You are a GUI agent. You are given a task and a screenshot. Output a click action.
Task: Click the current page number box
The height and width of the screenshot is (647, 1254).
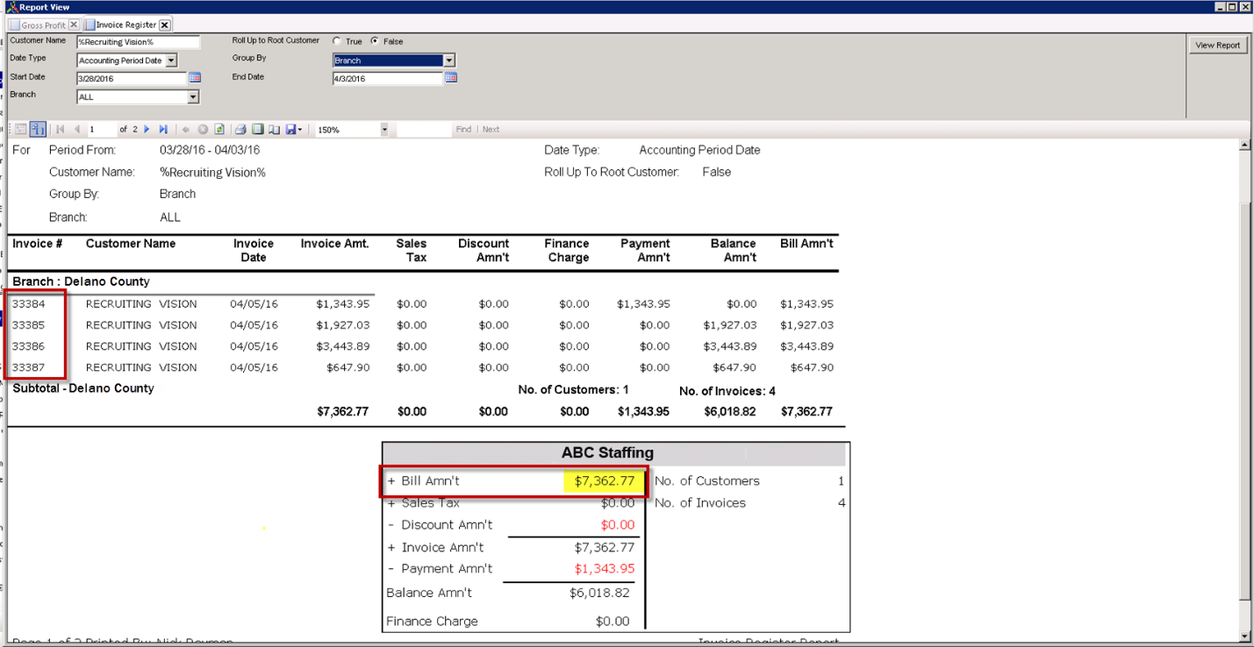(x=102, y=129)
